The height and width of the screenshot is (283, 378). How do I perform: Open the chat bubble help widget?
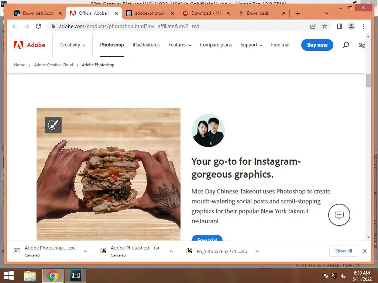339,215
